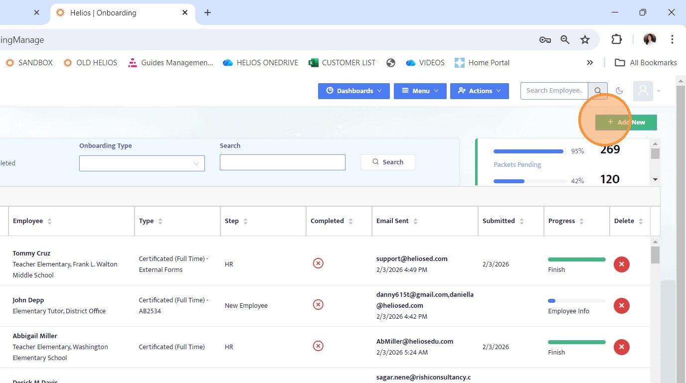
Task: Delete Tommy Cruz's onboarding record
Action: coord(621,264)
